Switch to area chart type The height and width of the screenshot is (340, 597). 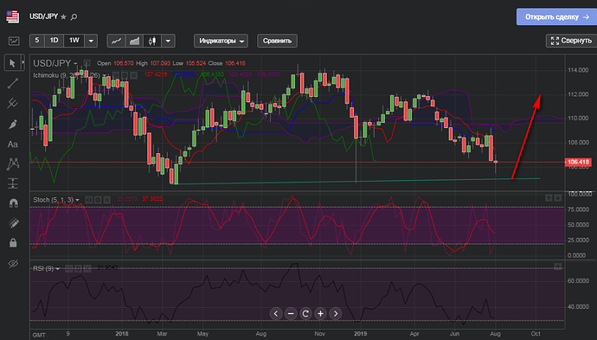coord(134,41)
